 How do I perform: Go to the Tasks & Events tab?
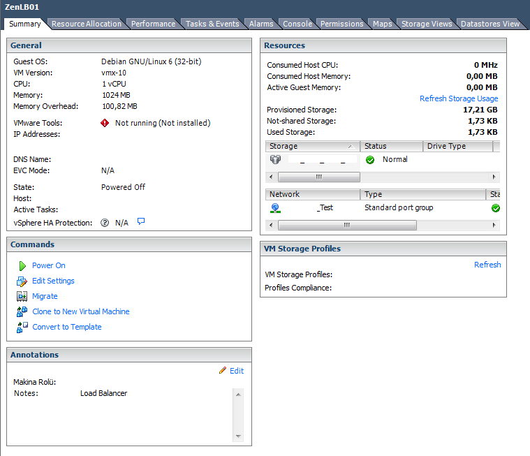[x=212, y=24]
